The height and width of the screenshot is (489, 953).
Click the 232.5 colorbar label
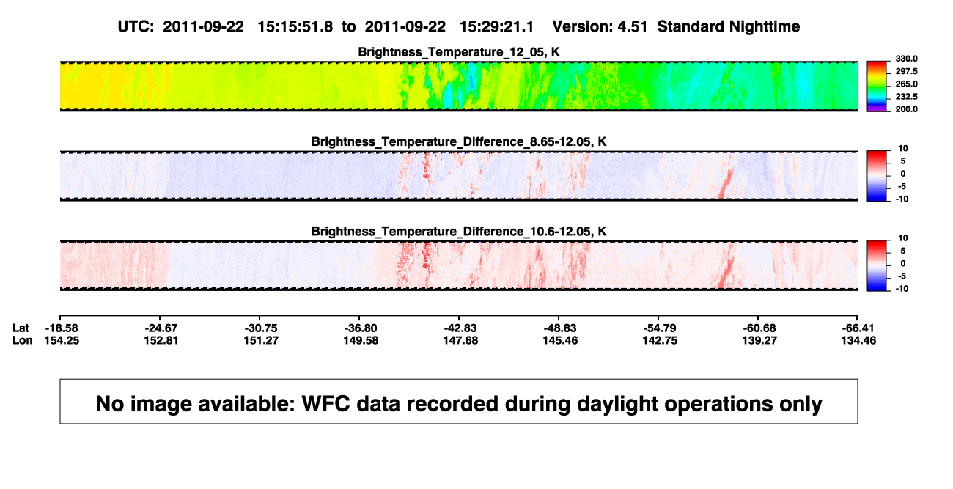click(905, 97)
